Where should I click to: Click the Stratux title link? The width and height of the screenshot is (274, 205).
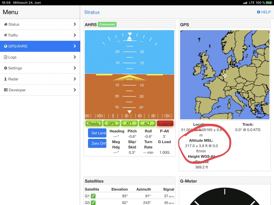pos(92,12)
